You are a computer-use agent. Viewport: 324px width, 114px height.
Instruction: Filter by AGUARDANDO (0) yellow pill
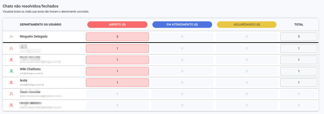click(x=247, y=25)
